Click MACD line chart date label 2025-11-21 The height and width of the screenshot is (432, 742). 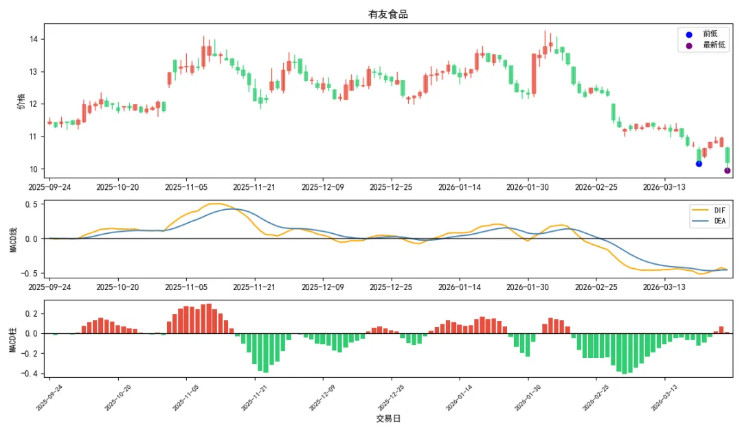coord(254,287)
